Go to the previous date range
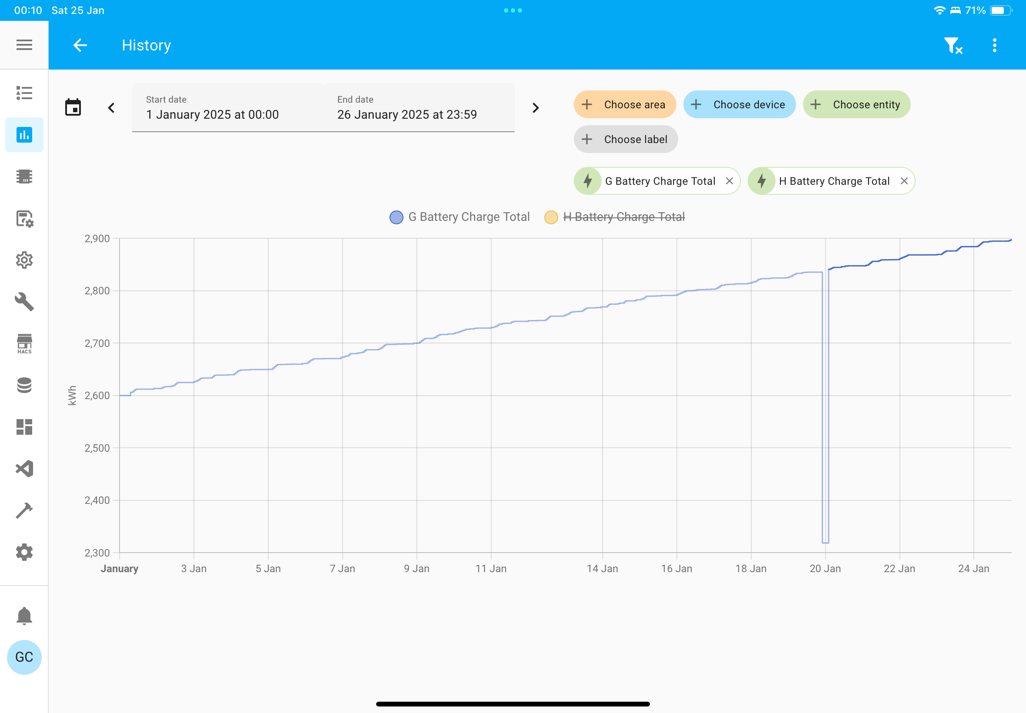 tap(111, 108)
